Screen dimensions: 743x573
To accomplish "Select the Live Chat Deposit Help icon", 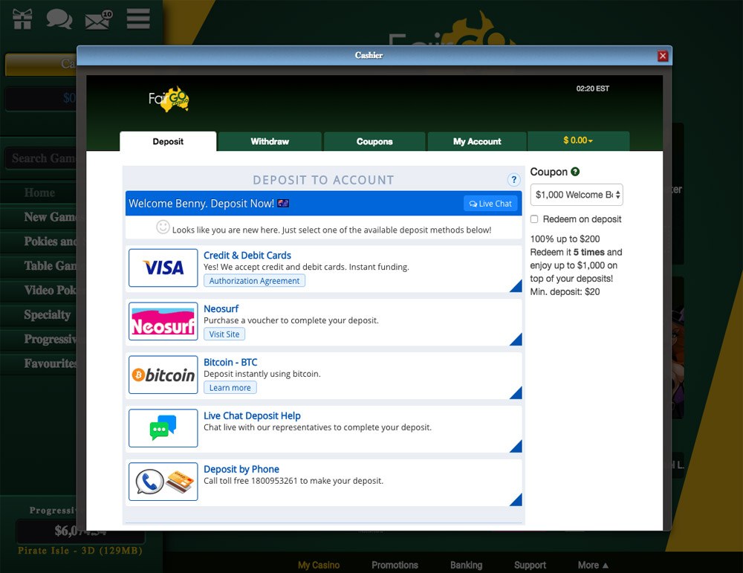I will tap(163, 428).
